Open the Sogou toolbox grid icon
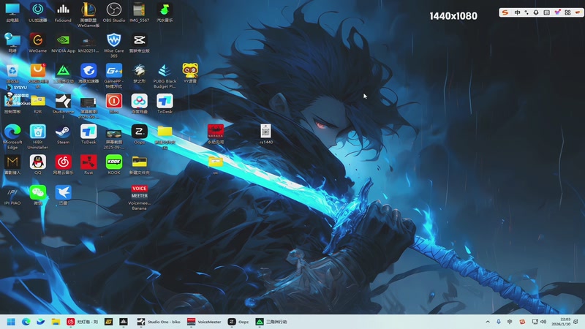 (567, 12)
